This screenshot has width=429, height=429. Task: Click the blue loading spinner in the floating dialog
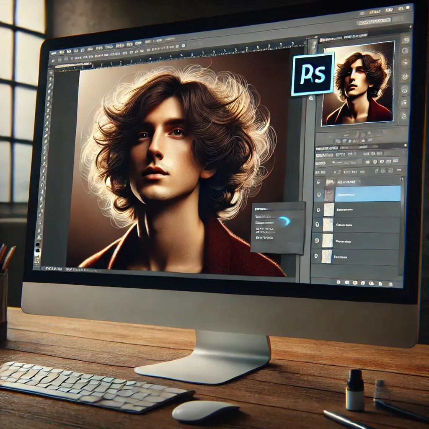click(x=284, y=221)
